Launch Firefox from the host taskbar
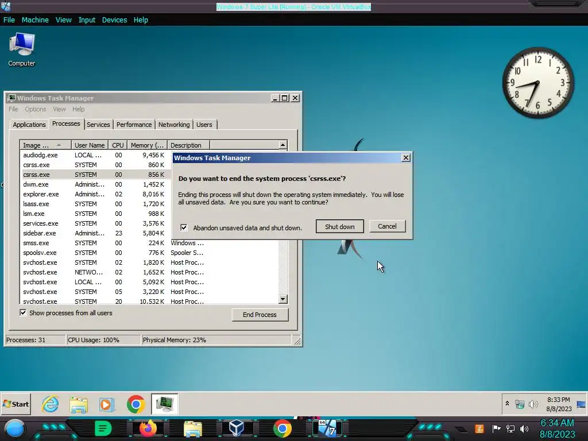Image resolution: width=588 pixels, height=441 pixels. (x=148, y=428)
